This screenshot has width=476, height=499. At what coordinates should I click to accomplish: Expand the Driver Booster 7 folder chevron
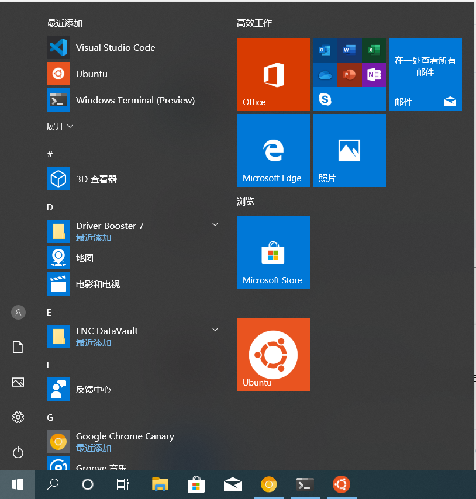point(215,224)
